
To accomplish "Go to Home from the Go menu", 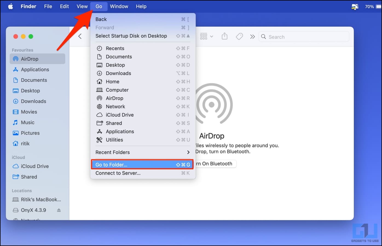I will point(143,82).
